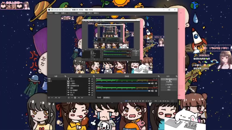The height and width of the screenshot is (130, 232).
Task: Open the 场景集合(S) menu
Action: click(x=81, y=13)
